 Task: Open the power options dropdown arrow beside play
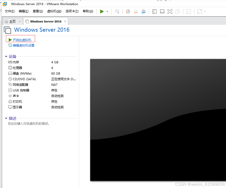coord(107,11)
